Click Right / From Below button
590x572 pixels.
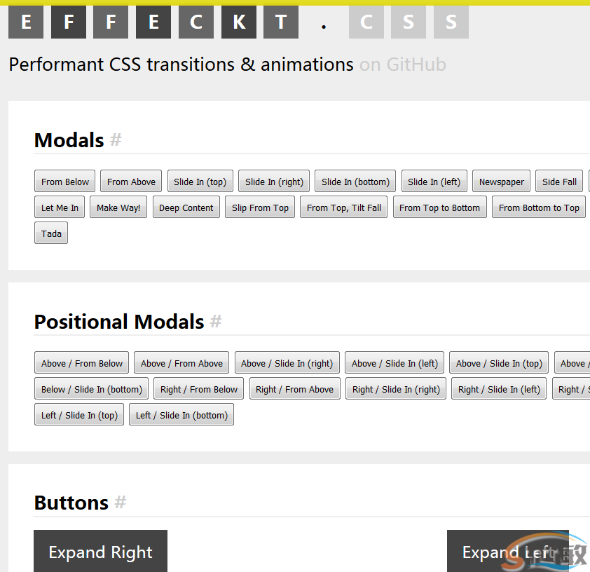click(x=199, y=389)
